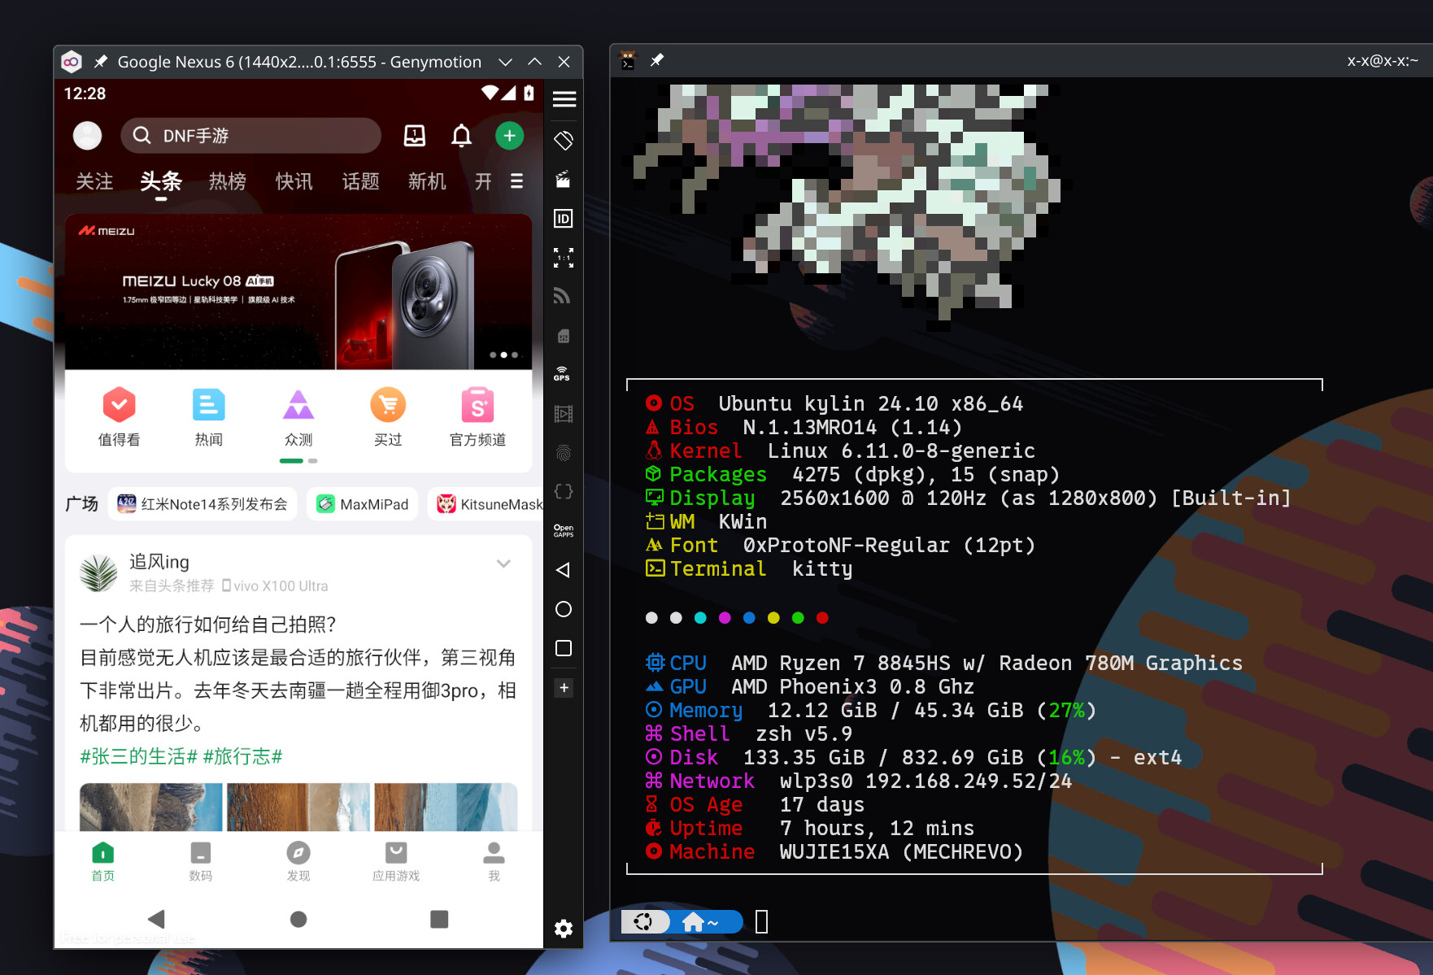This screenshot has width=1433, height=975.
Task: Set pixel perfect 1:1 display in Genymotion
Action: click(x=564, y=258)
